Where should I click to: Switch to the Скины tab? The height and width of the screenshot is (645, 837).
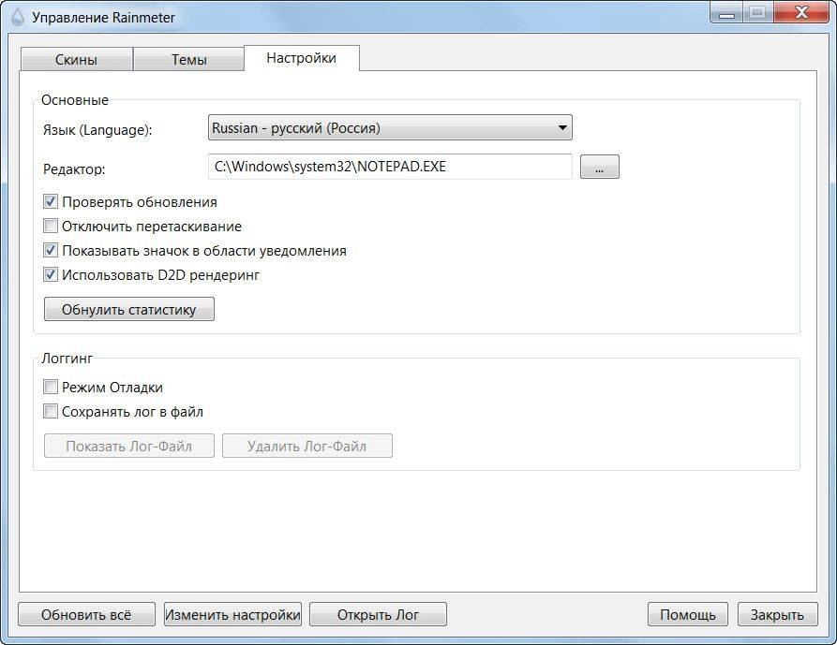click(x=76, y=59)
